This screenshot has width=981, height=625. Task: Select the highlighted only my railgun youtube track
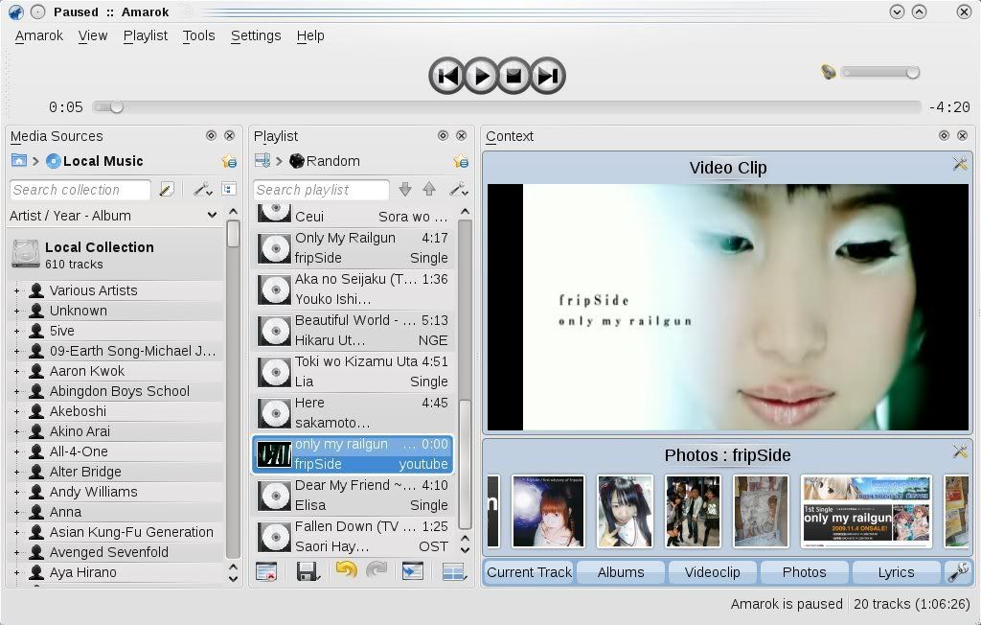pos(353,454)
